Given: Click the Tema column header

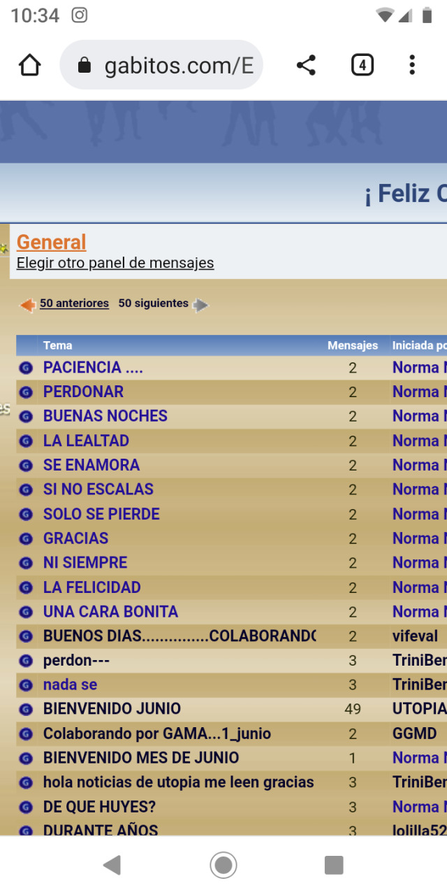Looking at the screenshot, I should coord(57,345).
